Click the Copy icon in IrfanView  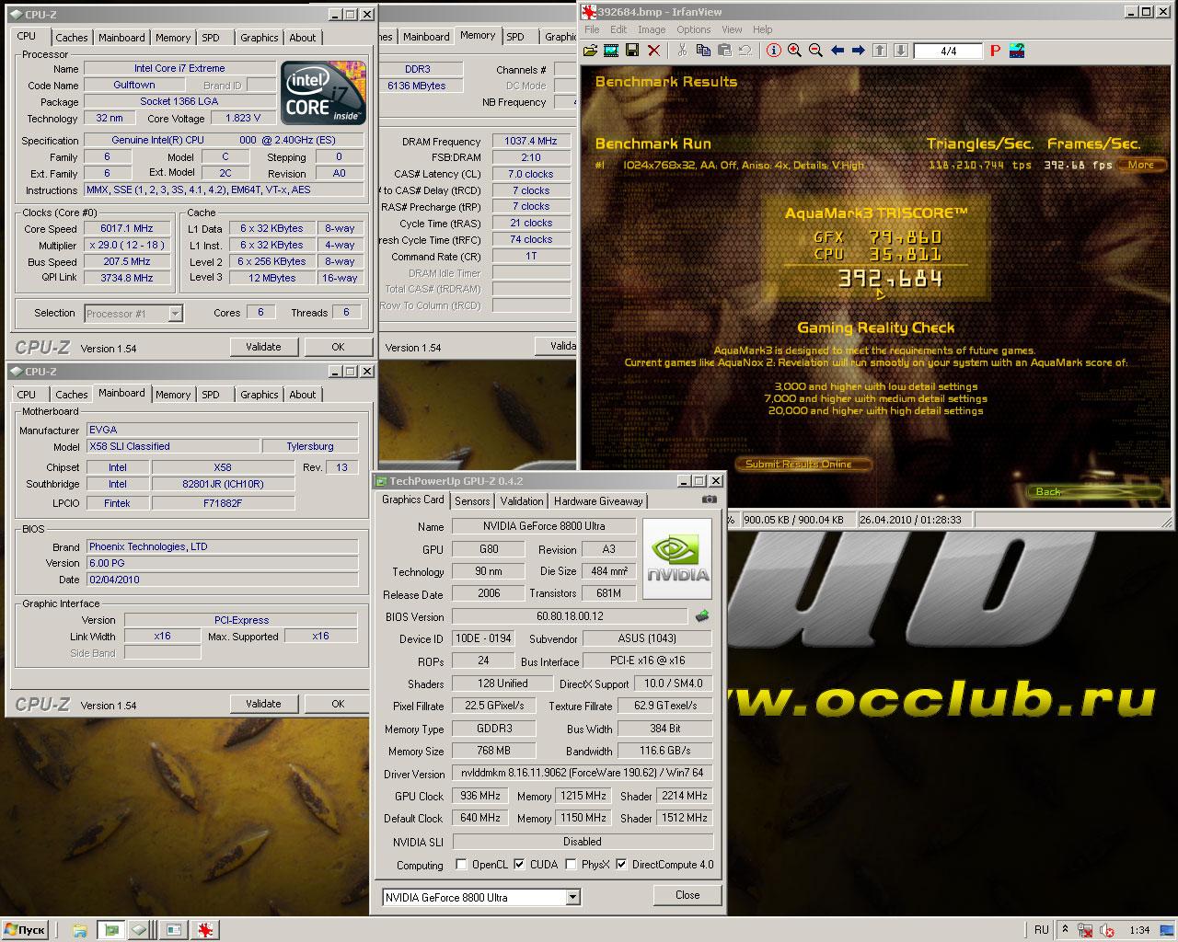click(703, 51)
